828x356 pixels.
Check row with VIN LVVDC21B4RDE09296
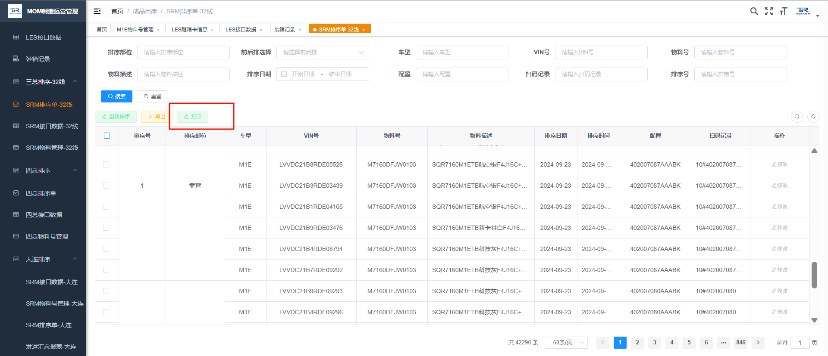tap(106, 312)
